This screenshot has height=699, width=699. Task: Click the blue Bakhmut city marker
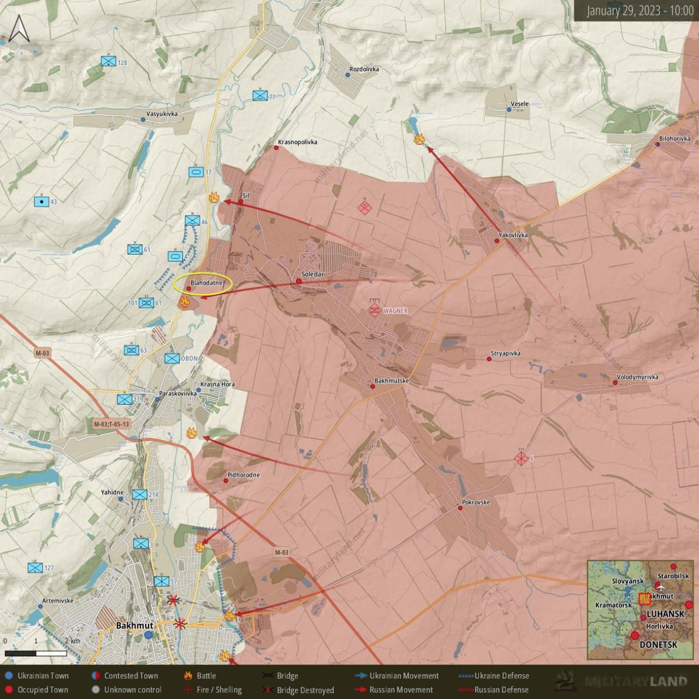pos(149,635)
